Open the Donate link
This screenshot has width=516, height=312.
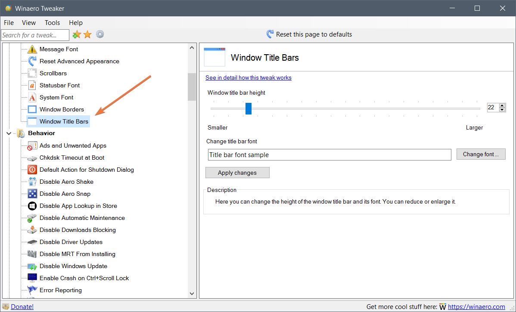point(22,307)
